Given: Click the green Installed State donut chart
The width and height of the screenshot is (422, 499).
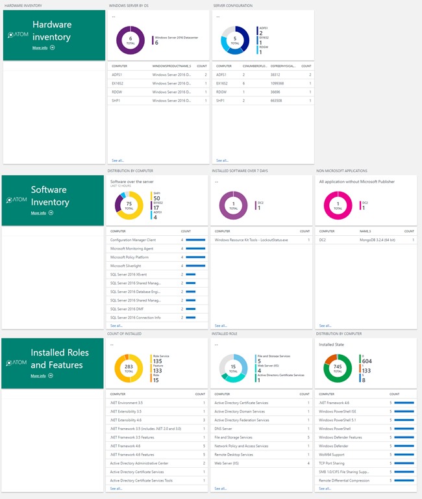Looking at the screenshot, I should 338,368.
